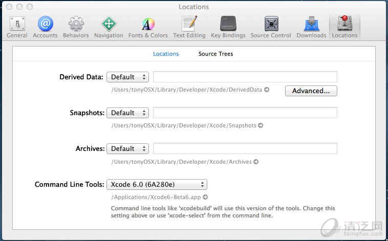Switch to Behaviors preferences
This screenshot has width=388, height=241.
(76, 27)
